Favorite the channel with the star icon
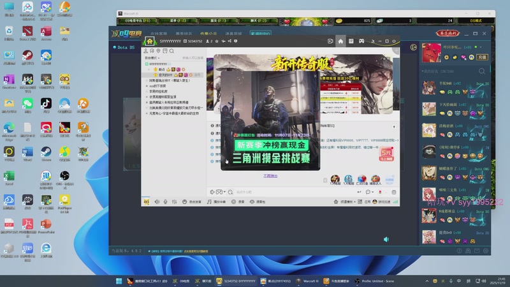510x287 pixels. tap(217, 41)
